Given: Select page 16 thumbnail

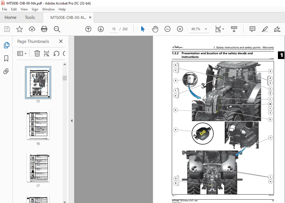Looking at the screenshot, I should (x=38, y=125).
